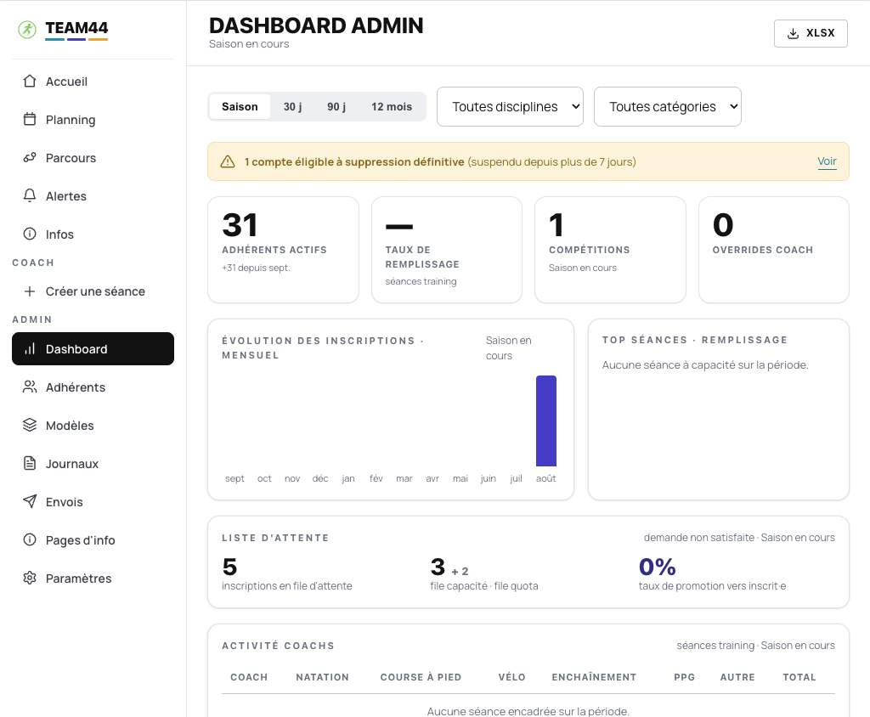Navigate to Adhérents admin page
This screenshot has width=870, height=717.
pos(93,387)
